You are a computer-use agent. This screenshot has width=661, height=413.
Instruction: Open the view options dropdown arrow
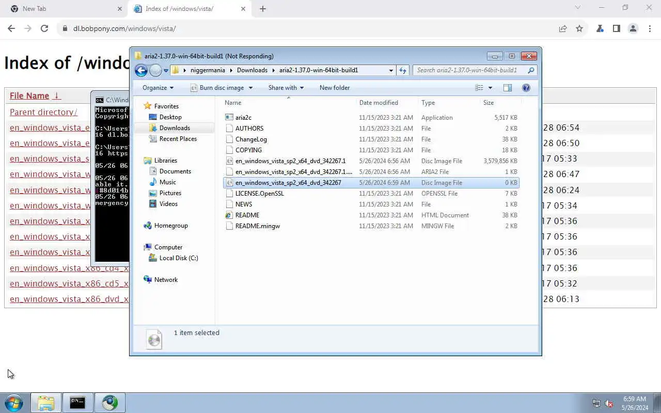(490, 88)
